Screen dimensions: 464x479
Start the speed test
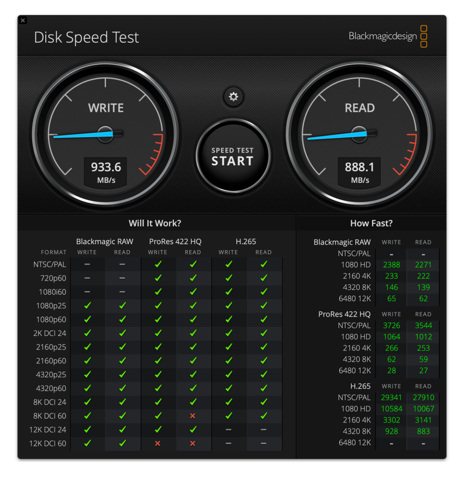[x=233, y=156]
